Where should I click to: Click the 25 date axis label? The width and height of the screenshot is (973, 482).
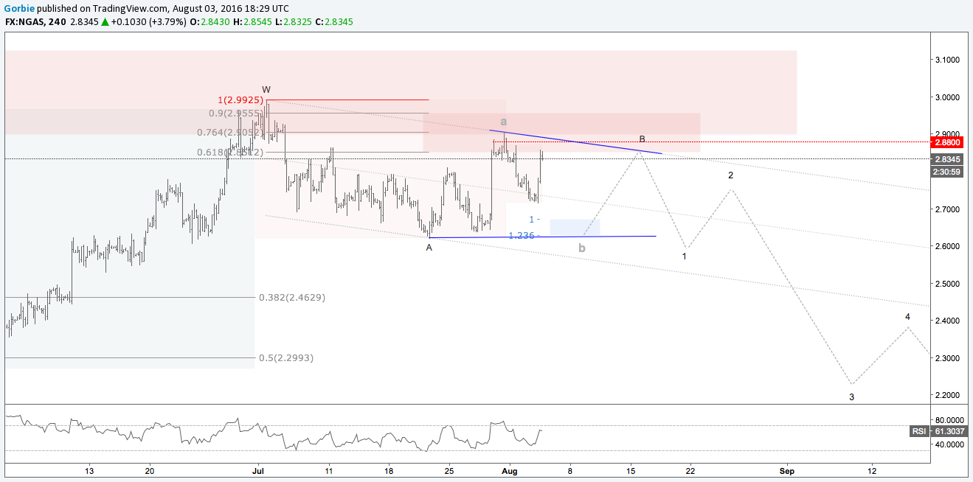(x=449, y=469)
